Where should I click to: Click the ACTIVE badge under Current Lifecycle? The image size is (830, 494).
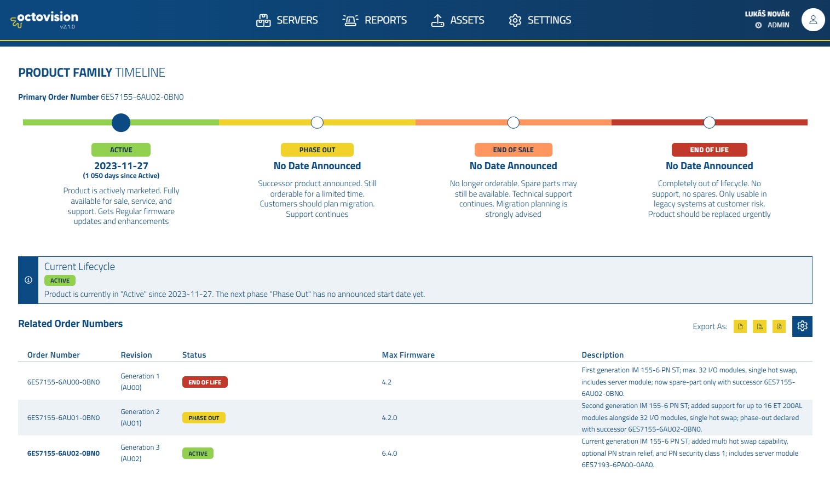tap(60, 280)
